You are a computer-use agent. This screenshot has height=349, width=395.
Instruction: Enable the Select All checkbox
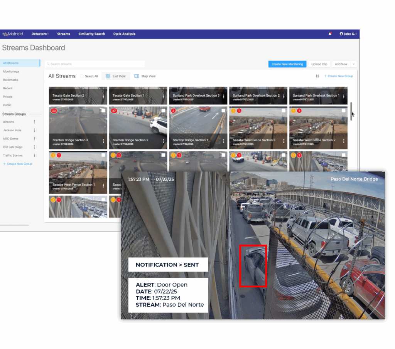coord(82,76)
